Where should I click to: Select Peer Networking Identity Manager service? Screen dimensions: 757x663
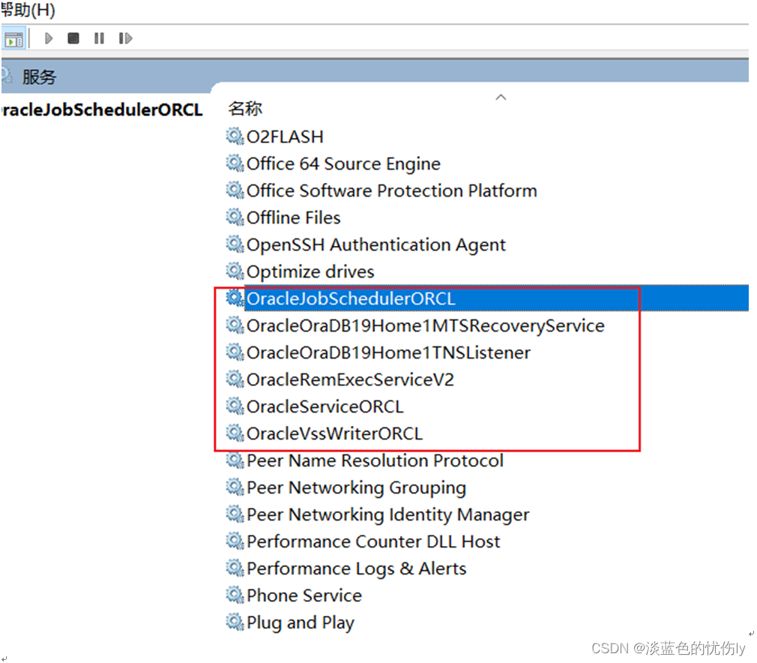387,515
